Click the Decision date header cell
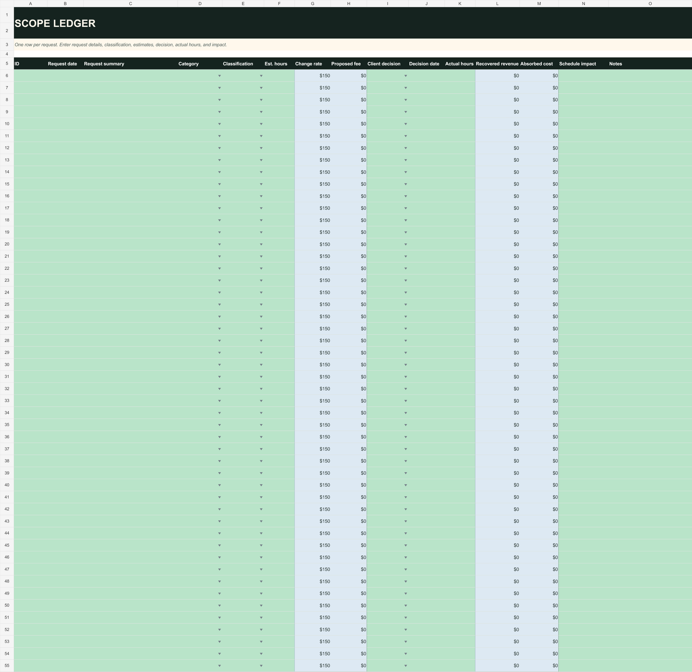Image resolution: width=692 pixels, height=672 pixels. pyautogui.click(x=426, y=64)
